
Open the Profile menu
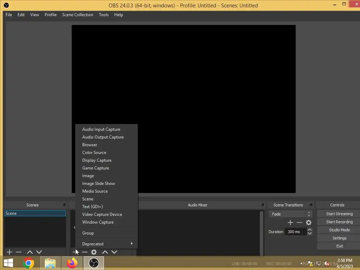51,15
